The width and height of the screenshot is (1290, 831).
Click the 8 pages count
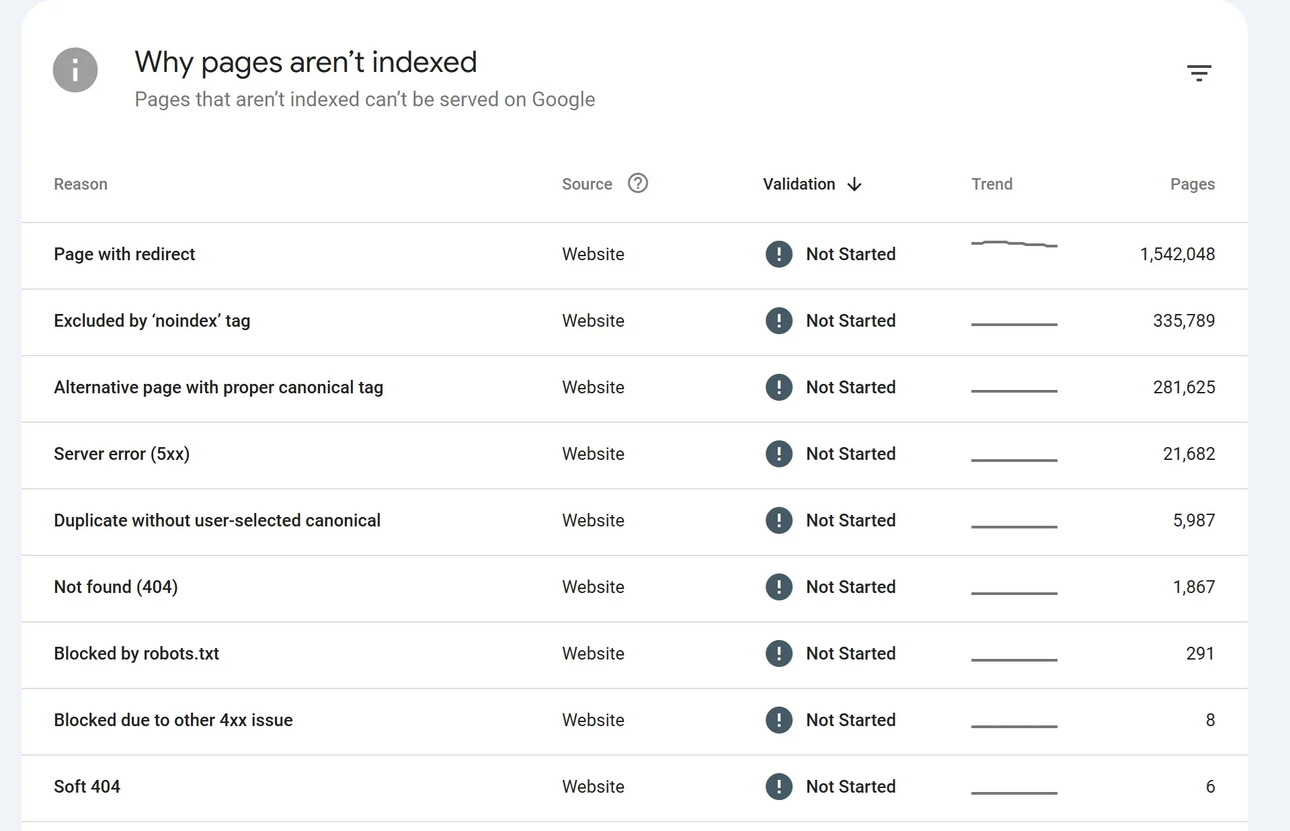click(1210, 720)
